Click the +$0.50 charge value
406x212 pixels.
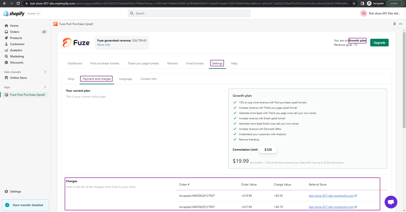pos(278,196)
